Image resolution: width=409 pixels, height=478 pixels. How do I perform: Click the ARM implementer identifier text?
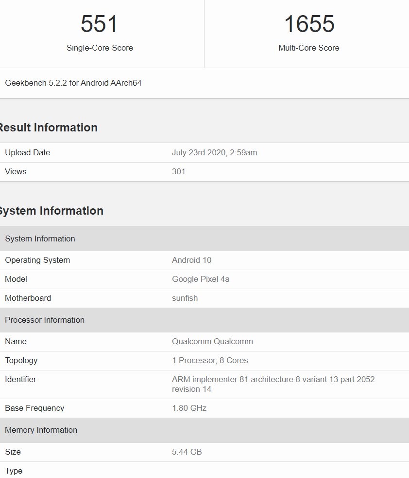[x=273, y=380]
